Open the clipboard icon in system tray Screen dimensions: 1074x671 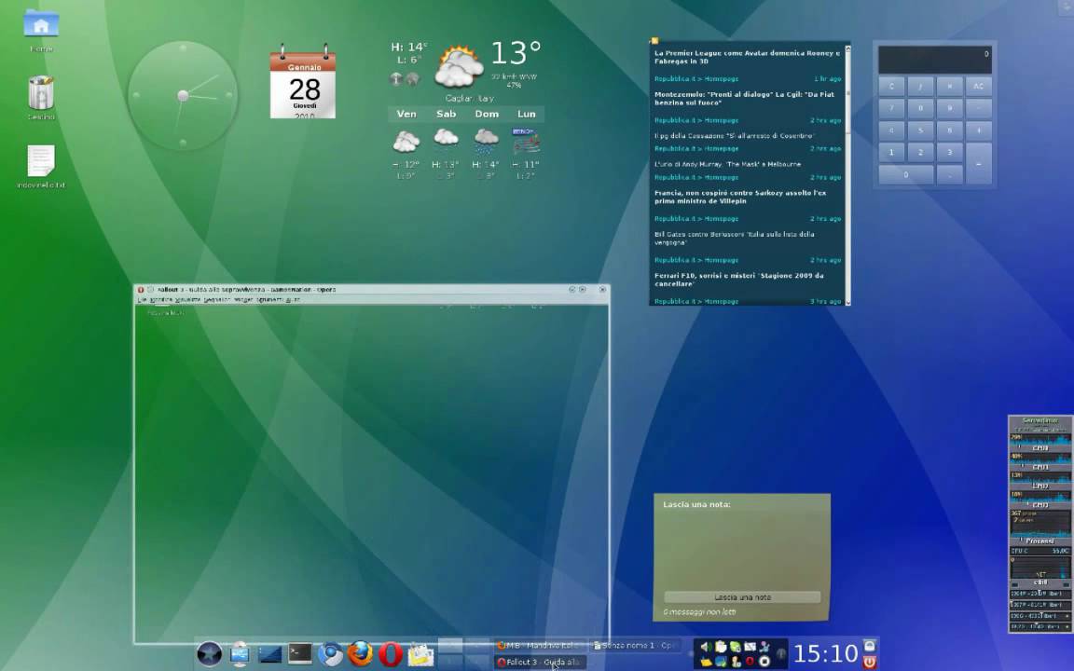(x=721, y=647)
